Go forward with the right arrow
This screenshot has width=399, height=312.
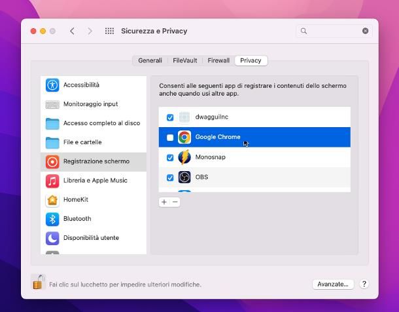pos(90,31)
